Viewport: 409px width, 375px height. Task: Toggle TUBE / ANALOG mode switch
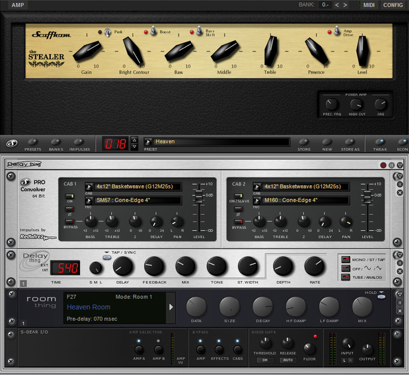pos(346,277)
